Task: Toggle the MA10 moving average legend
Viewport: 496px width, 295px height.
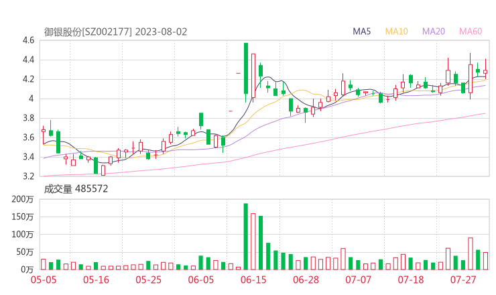Action: [x=397, y=32]
